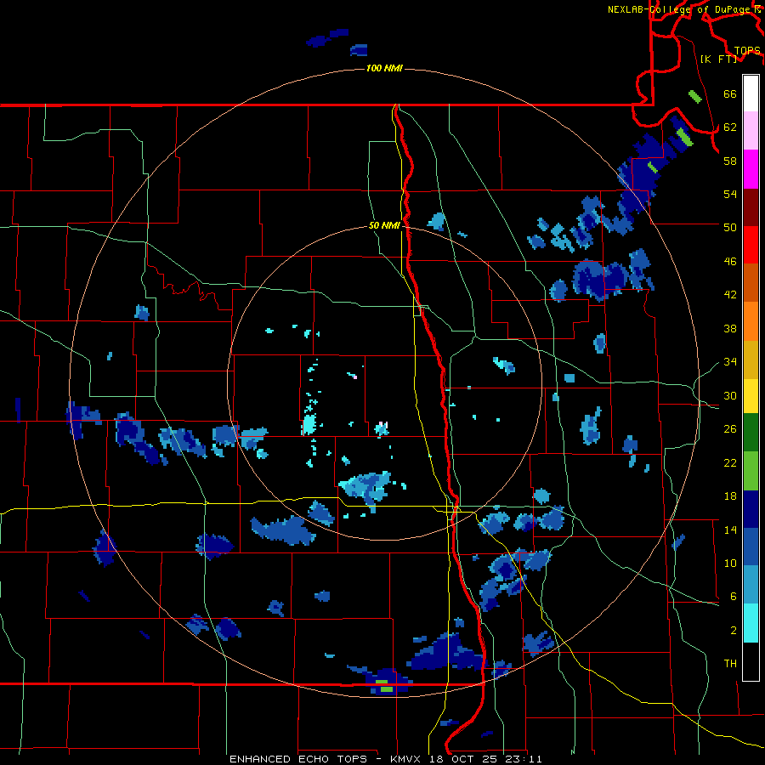Click the dark green swatch on the color scale
This screenshot has height=765, width=765.
751,433
